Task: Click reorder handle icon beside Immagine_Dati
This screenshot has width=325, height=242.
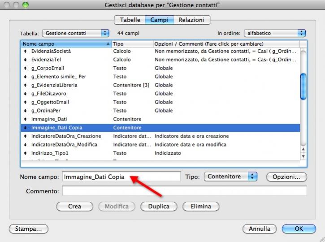Action: [26, 119]
